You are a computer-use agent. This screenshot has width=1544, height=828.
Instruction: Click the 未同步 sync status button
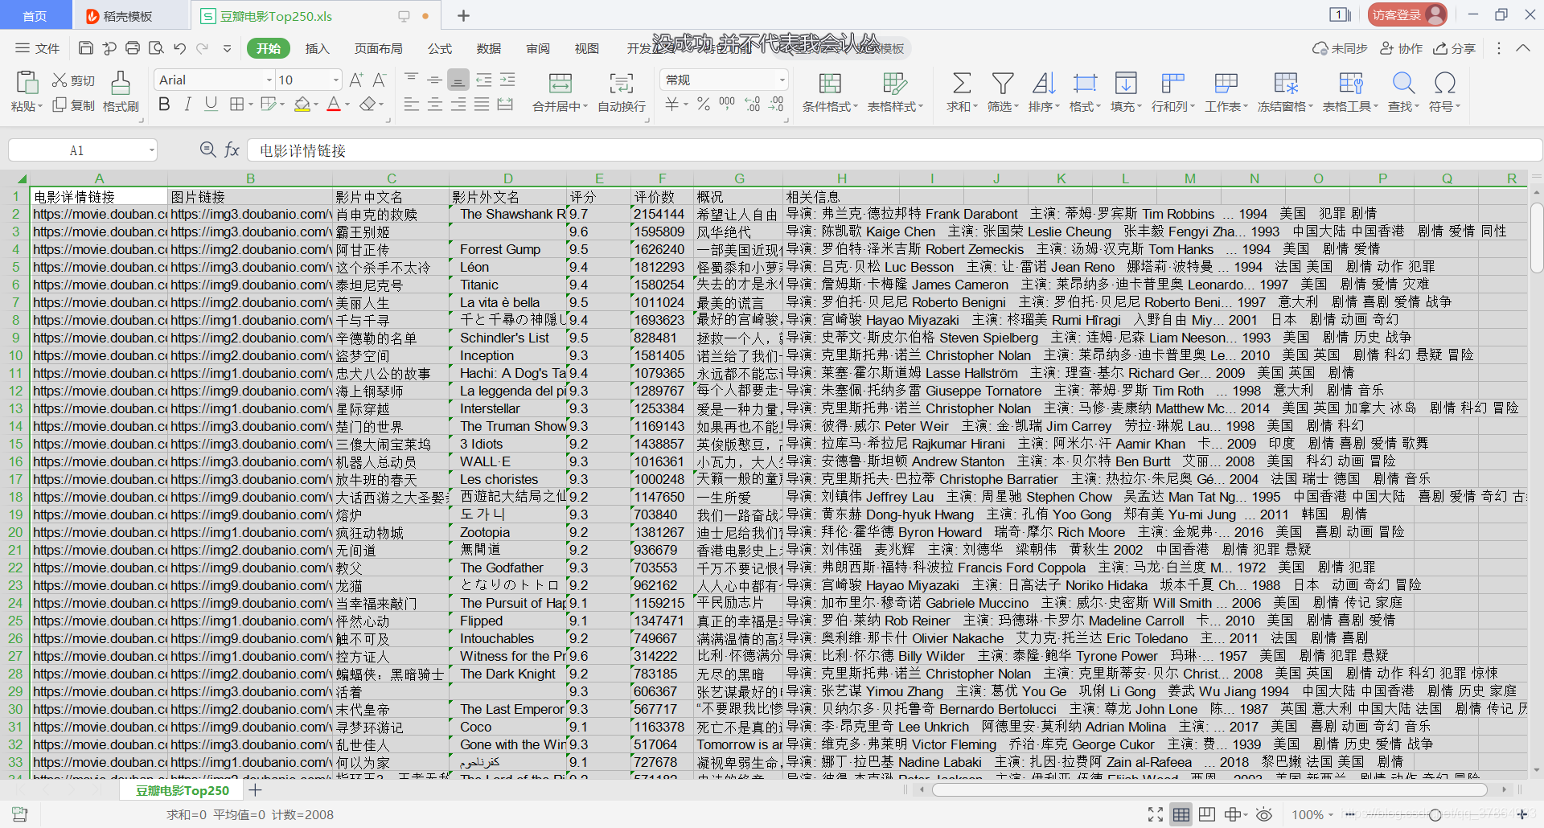click(x=1340, y=48)
